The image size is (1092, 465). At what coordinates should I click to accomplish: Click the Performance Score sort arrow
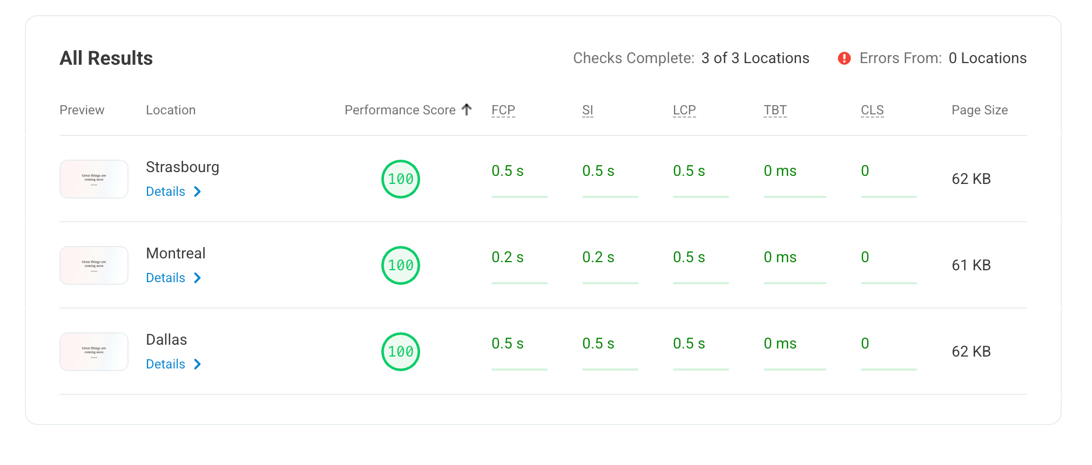467,110
